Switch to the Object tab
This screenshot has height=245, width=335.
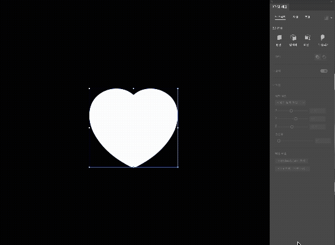coord(280,17)
